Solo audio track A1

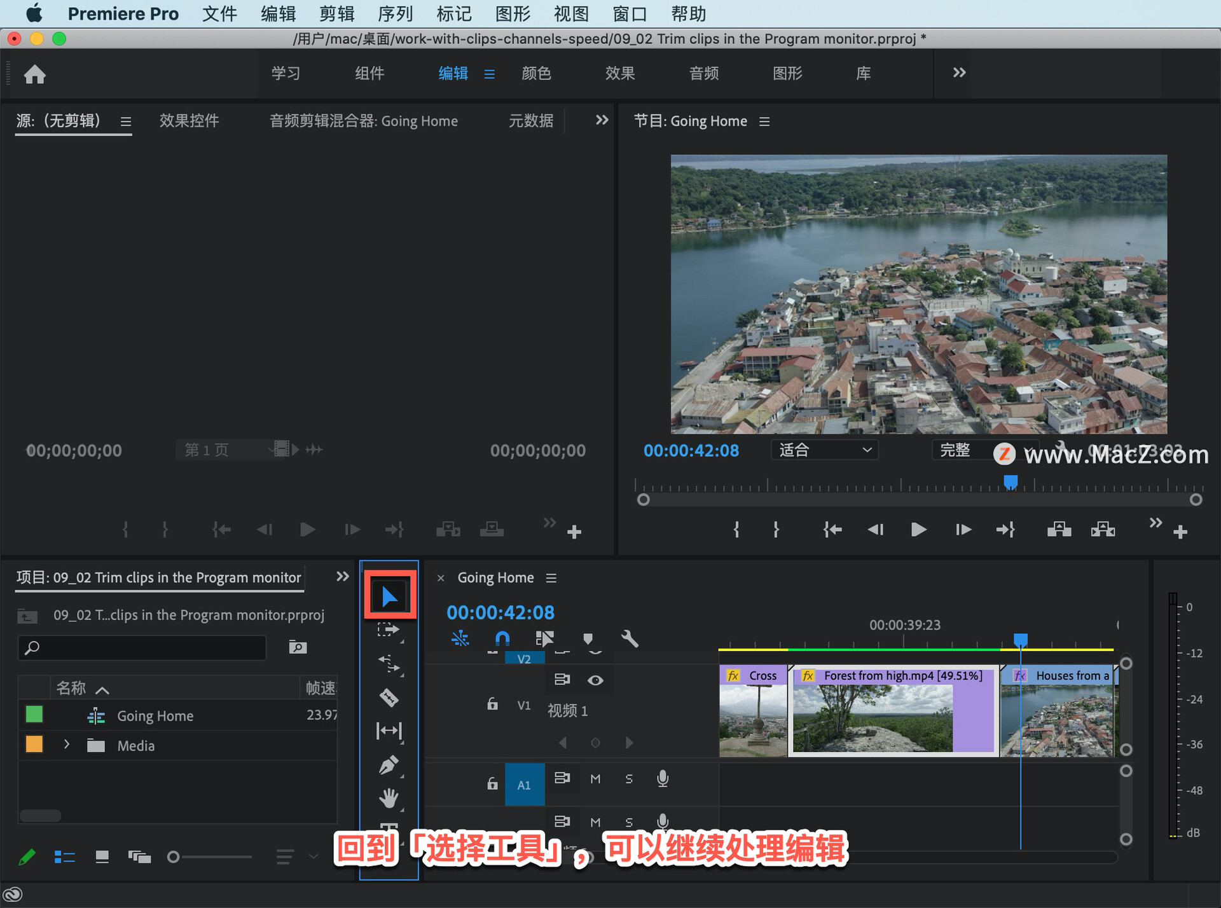629,779
